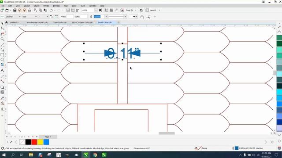Open the Effects menu

(46, 6)
